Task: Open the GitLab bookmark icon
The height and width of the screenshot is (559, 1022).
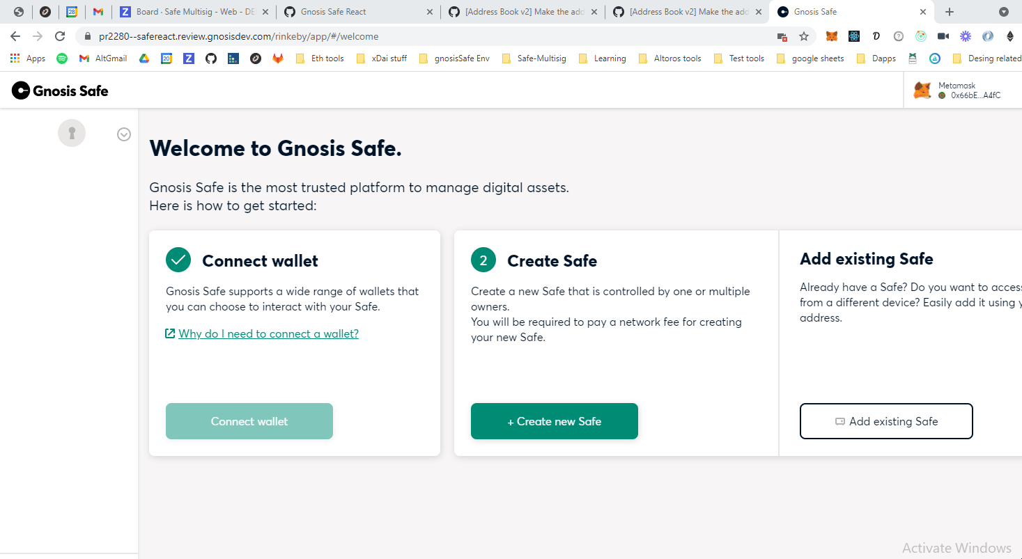Action: click(x=278, y=58)
